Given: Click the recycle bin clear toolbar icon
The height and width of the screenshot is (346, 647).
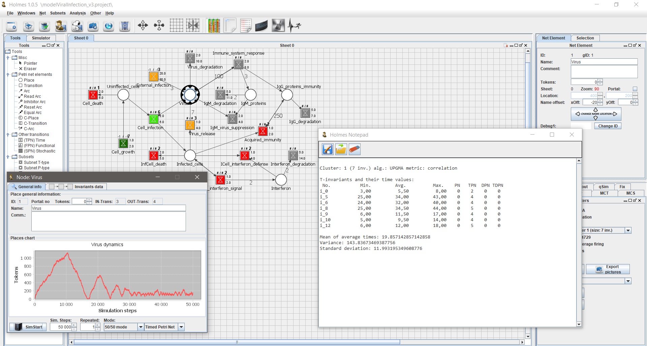Looking at the screenshot, I should click(x=125, y=26).
